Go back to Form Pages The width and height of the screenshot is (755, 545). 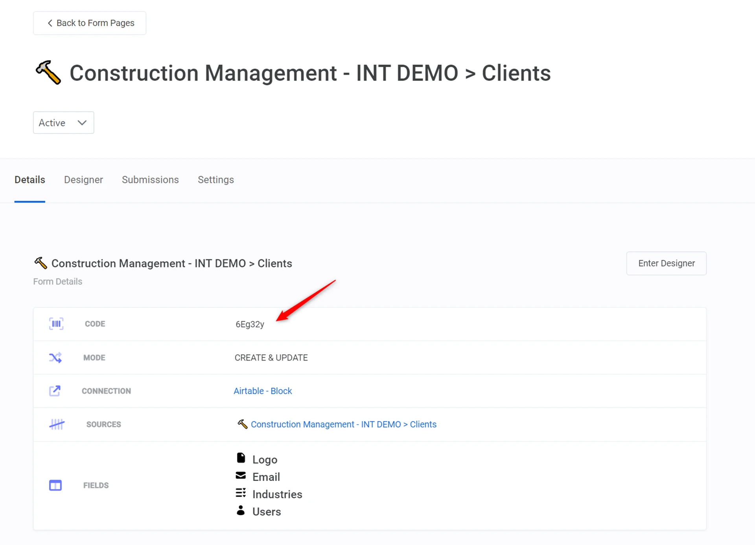point(90,23)
